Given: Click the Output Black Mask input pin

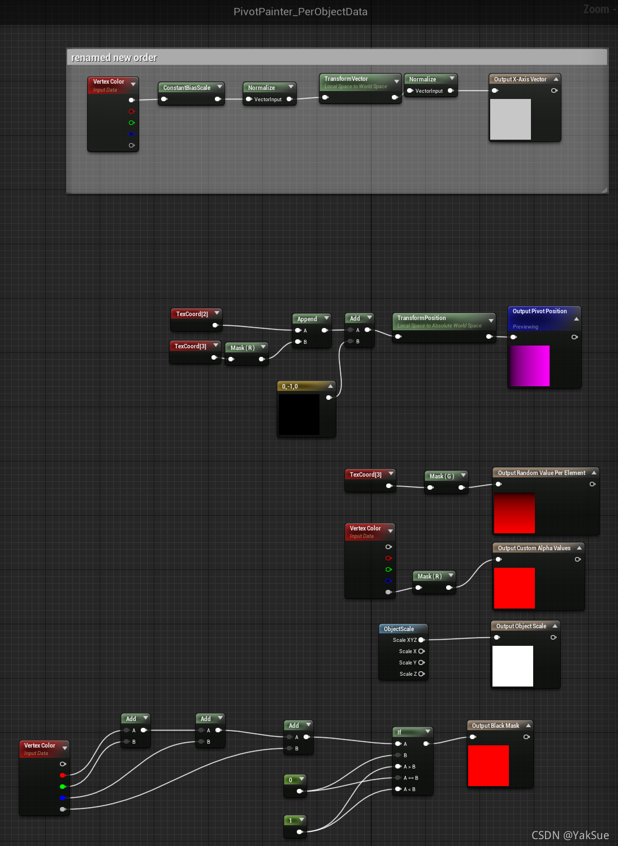Looking at the screenshot, I should [x=473, y=737].
